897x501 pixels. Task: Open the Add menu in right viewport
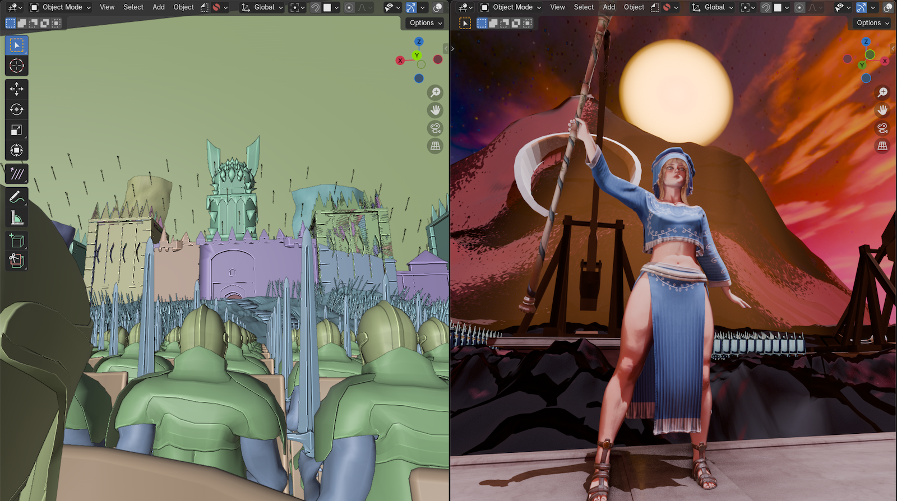[609, 7]
